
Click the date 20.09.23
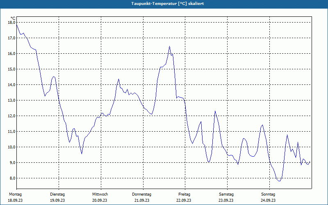[100, 200]
